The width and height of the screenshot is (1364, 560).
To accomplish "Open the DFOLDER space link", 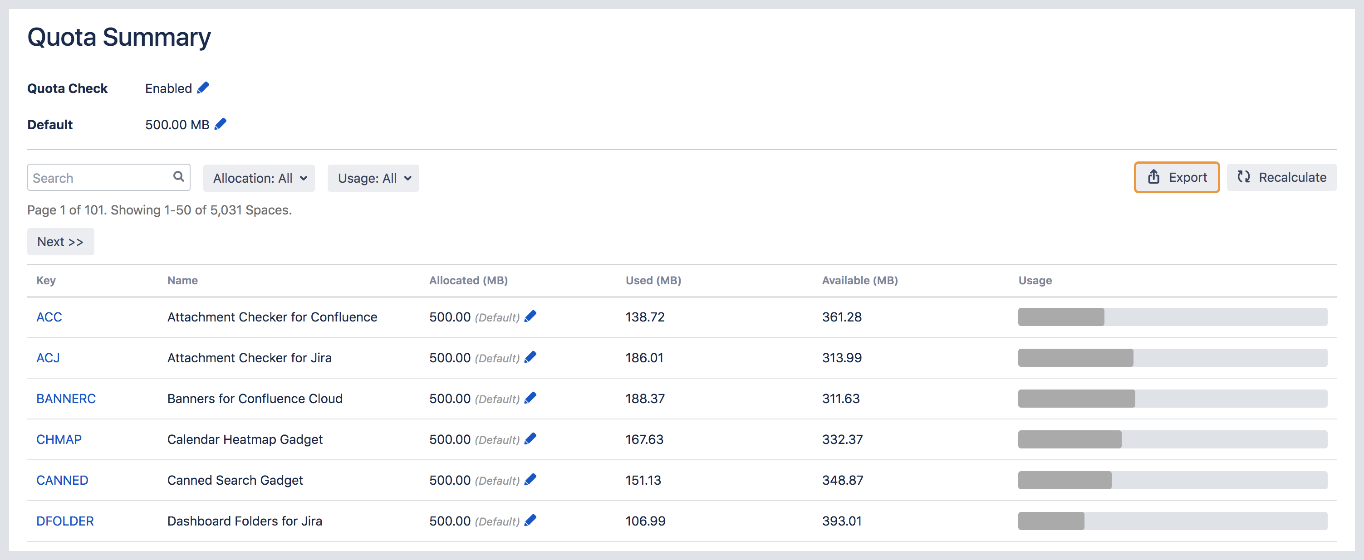I will pos(64,521).
